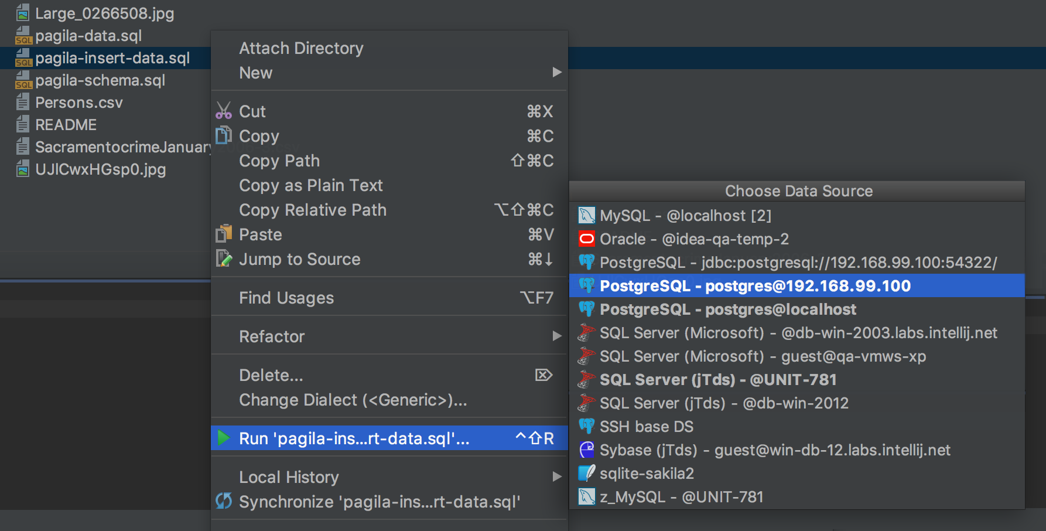Click the SQL file icon of pagila-data.sql
The width and height of the screenshot is (1046, 531).
[x=23, y=36]
